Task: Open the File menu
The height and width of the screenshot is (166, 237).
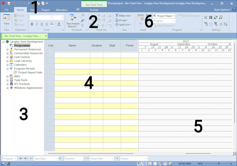Action: [6, 10]
